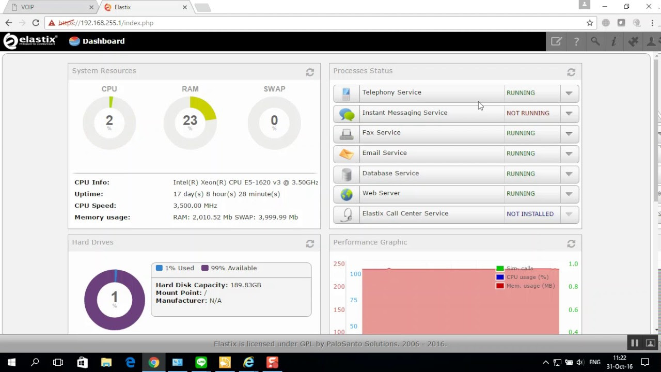Expand Telephony Service options dropdown

[x=569, y=94]
